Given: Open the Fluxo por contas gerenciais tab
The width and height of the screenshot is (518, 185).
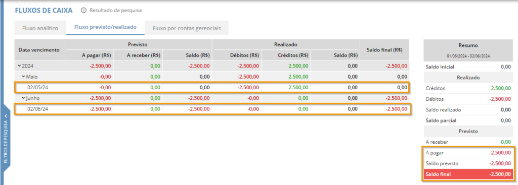Looking at the screenshot, I should tap(186, 28).
